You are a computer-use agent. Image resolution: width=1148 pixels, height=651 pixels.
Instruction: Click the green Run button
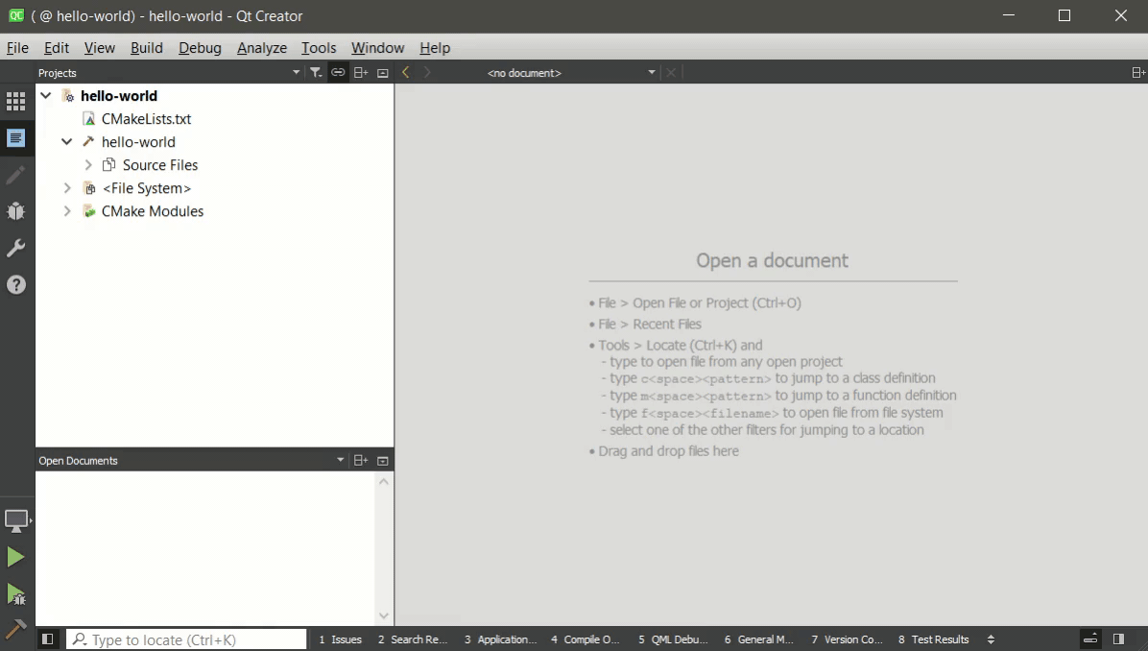click(x=16, y=557)
